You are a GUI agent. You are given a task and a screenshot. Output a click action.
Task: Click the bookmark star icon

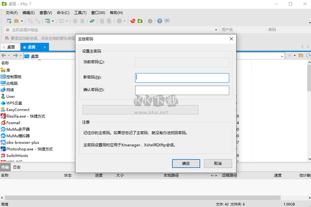(290, 56)
